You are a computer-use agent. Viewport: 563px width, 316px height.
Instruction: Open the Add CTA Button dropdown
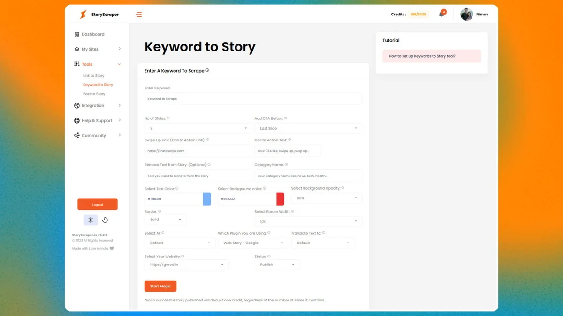point(308,128)
